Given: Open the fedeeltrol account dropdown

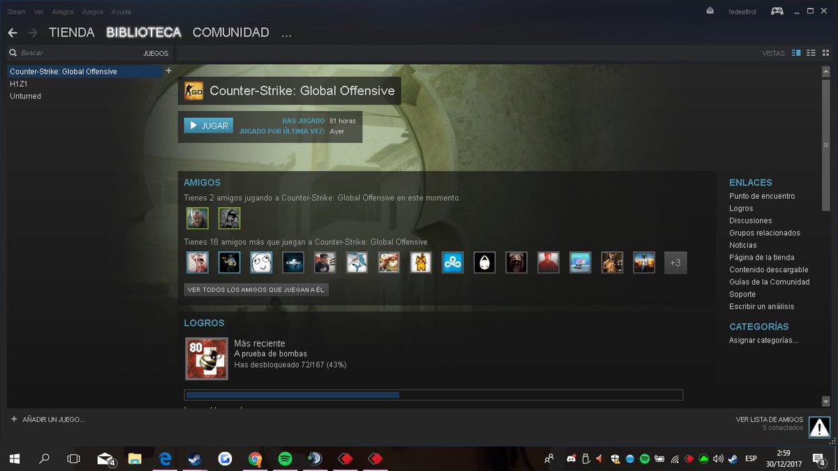Looking at the screenshot, I should pos(742,11).
